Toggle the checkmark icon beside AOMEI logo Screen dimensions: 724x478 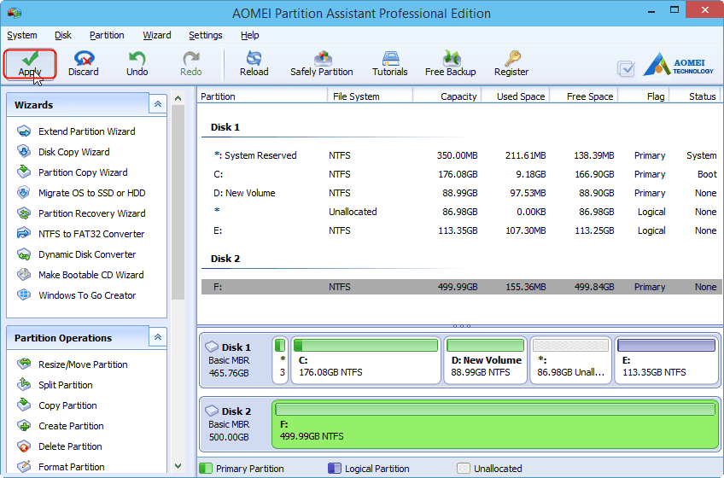pos(626,68)
